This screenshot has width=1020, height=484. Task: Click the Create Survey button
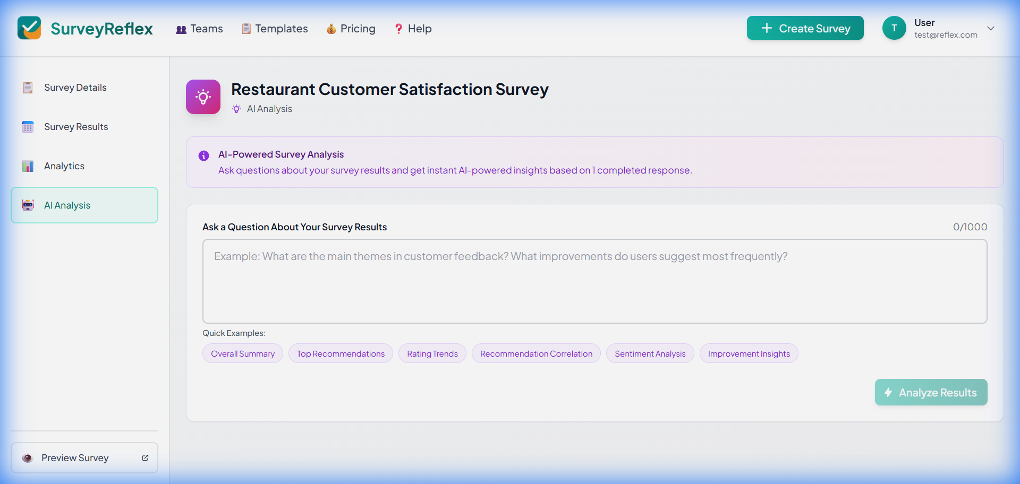tap(805, 28)
